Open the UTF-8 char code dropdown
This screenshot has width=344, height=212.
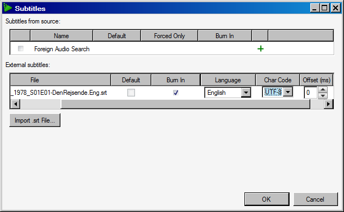[288, 92]
